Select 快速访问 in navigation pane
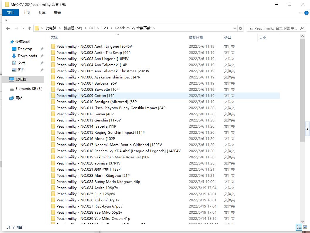The image size is (310, 233). click(23, 42)
